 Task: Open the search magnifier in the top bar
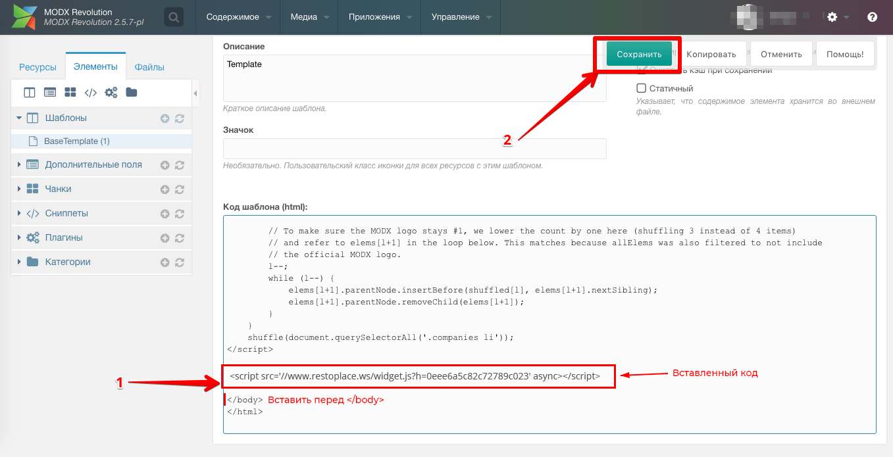click(x=174, y=17)
